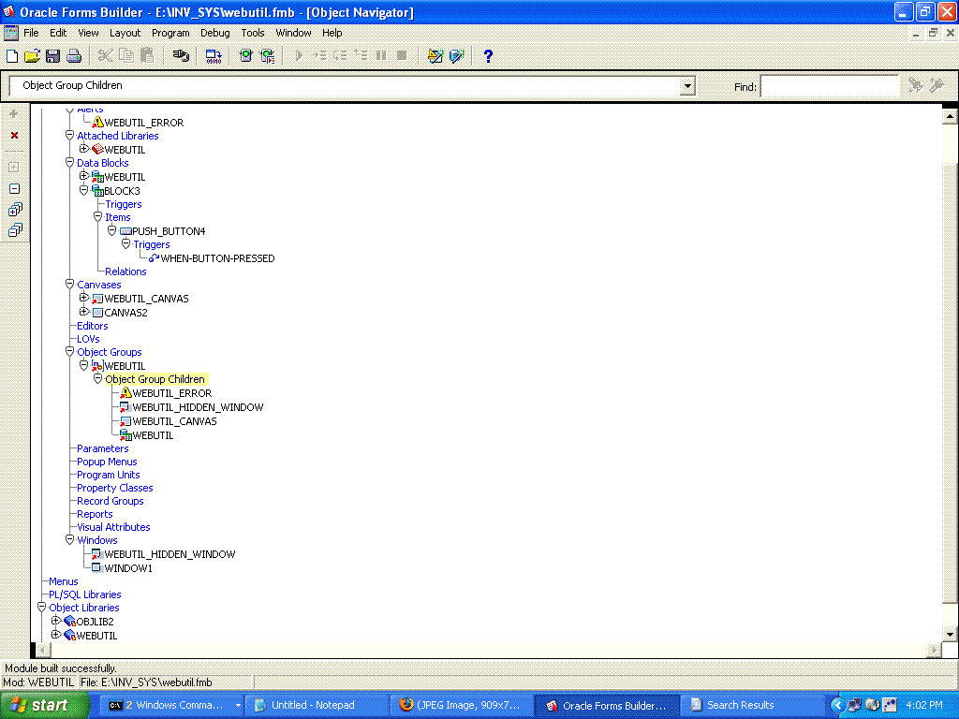This screenshot has width=959, height=719.
Task: Open the Program menu
Action: (170, 33)
